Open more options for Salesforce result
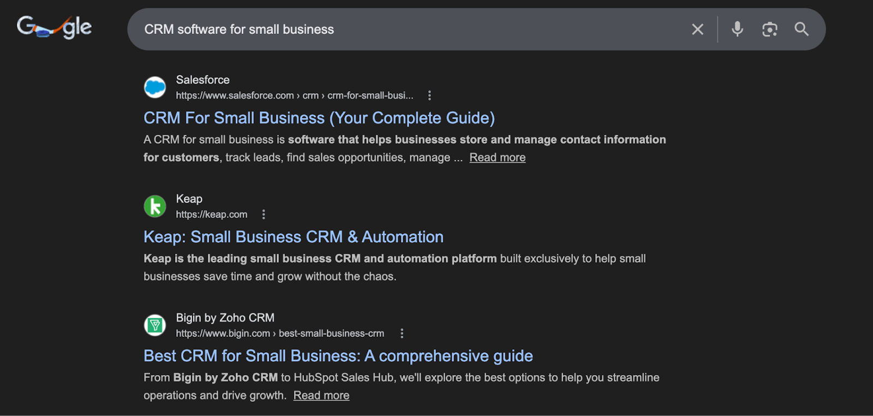 coord(429,96)
